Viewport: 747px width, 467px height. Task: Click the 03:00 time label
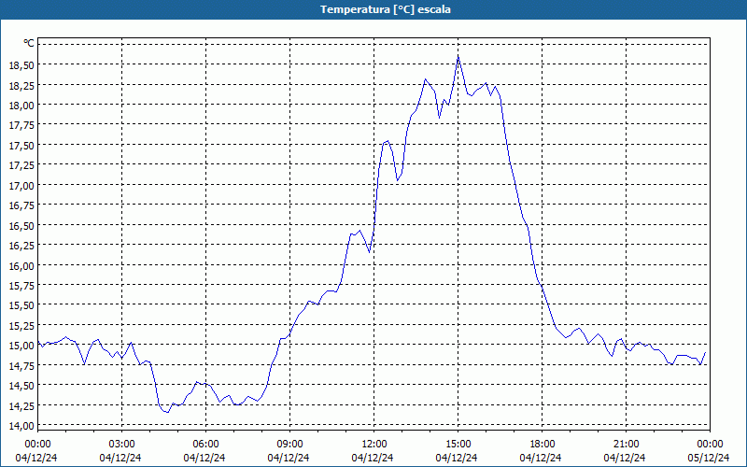pos(121,445)
